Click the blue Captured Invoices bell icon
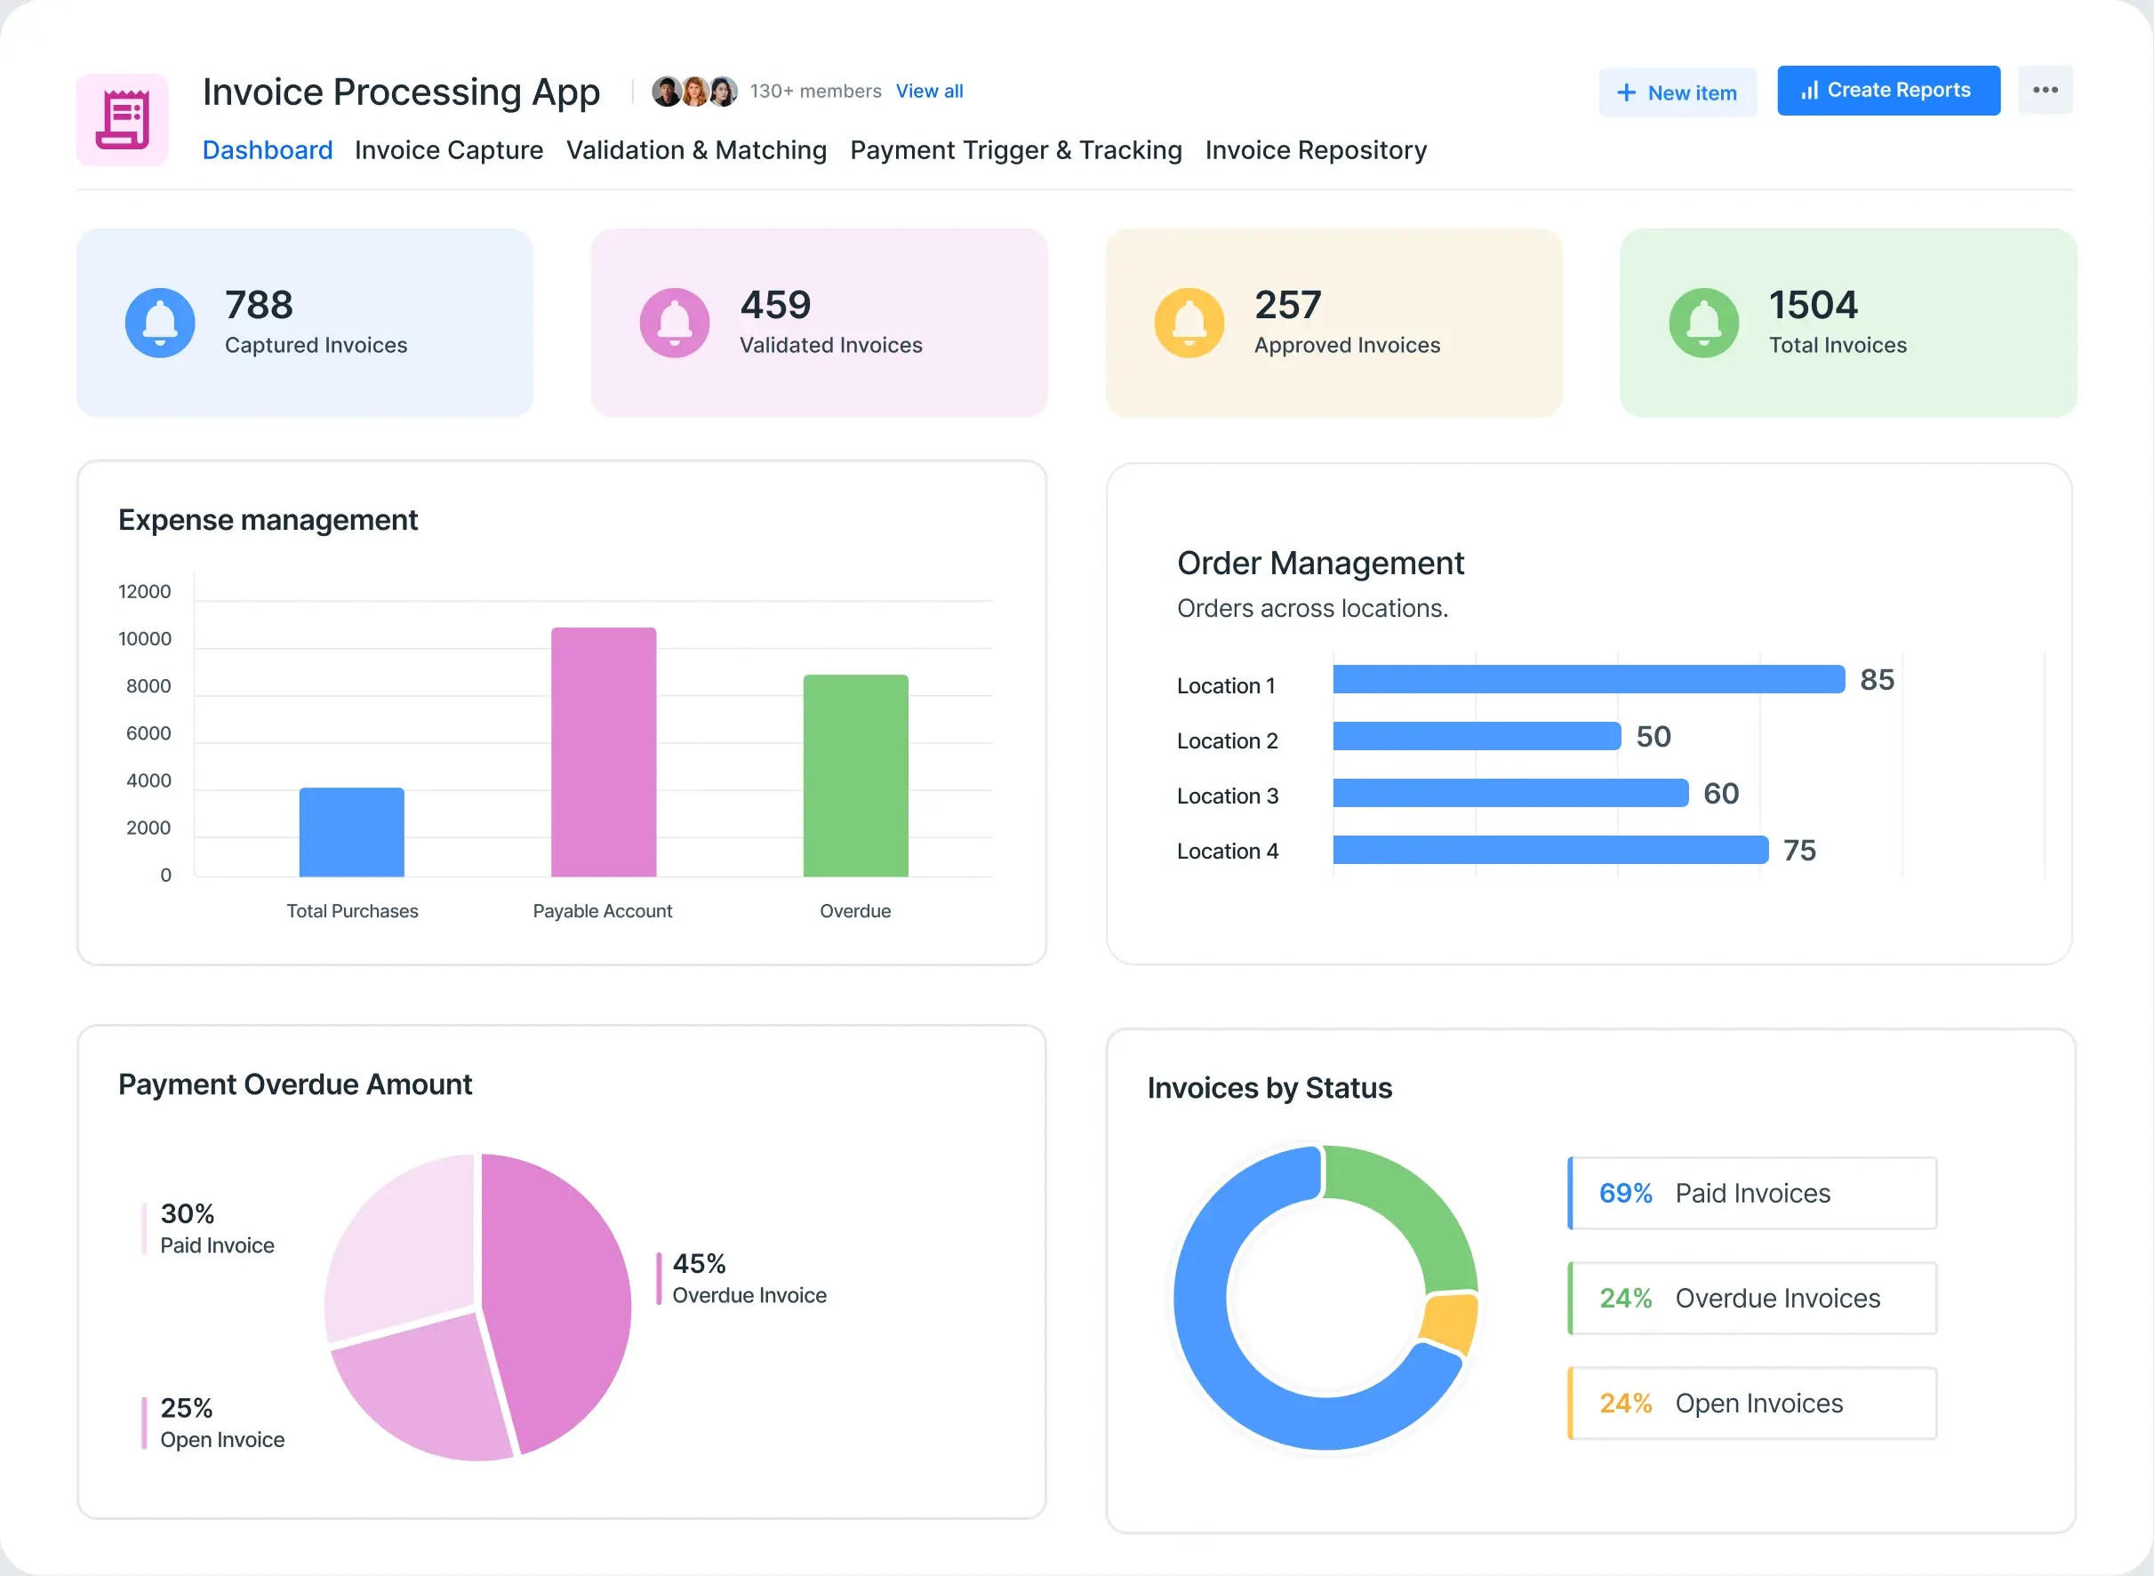 [160, 323]
